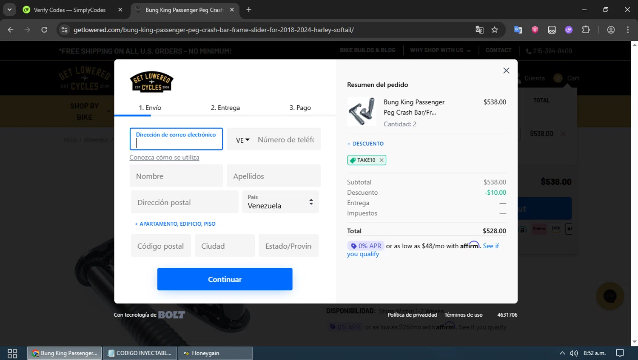Close the Verify Codes SimplyCodes tab
Screen dimensions: 638x360
click(120, 10)
